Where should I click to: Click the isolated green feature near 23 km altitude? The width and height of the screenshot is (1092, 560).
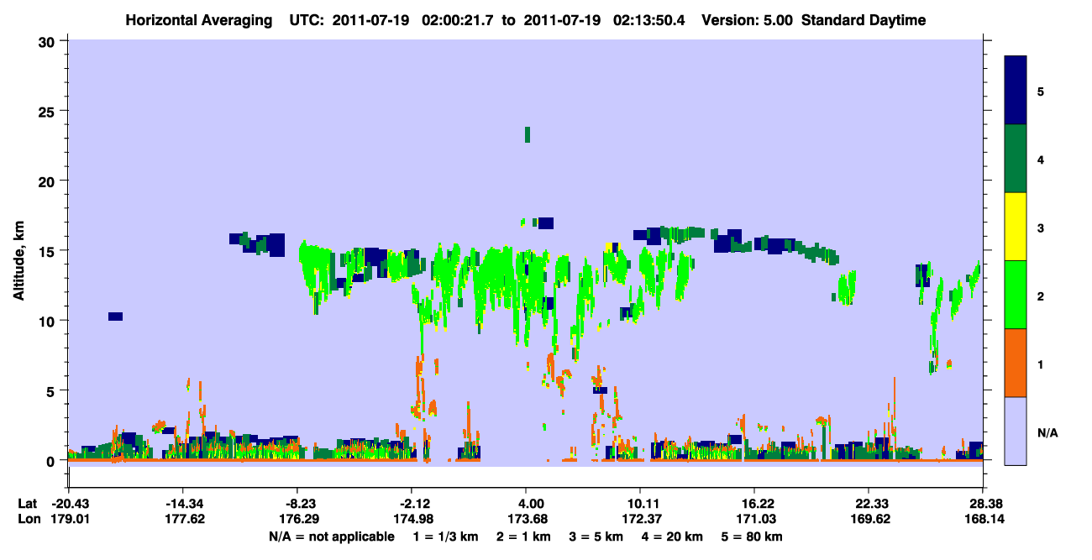point(528,134)
